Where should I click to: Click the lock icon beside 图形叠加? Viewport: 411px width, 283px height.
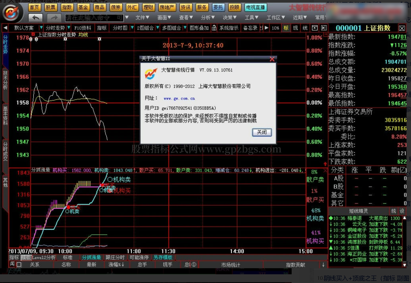[x=214, y=28]
